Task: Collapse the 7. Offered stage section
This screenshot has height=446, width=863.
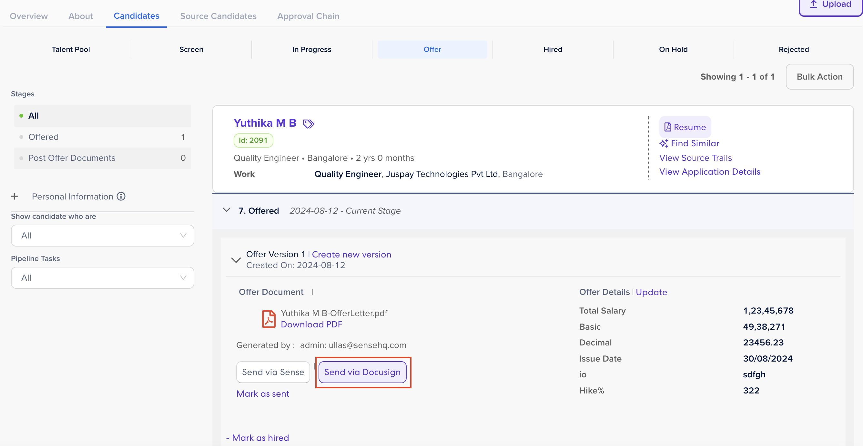Action: click(x=227, y=210)
